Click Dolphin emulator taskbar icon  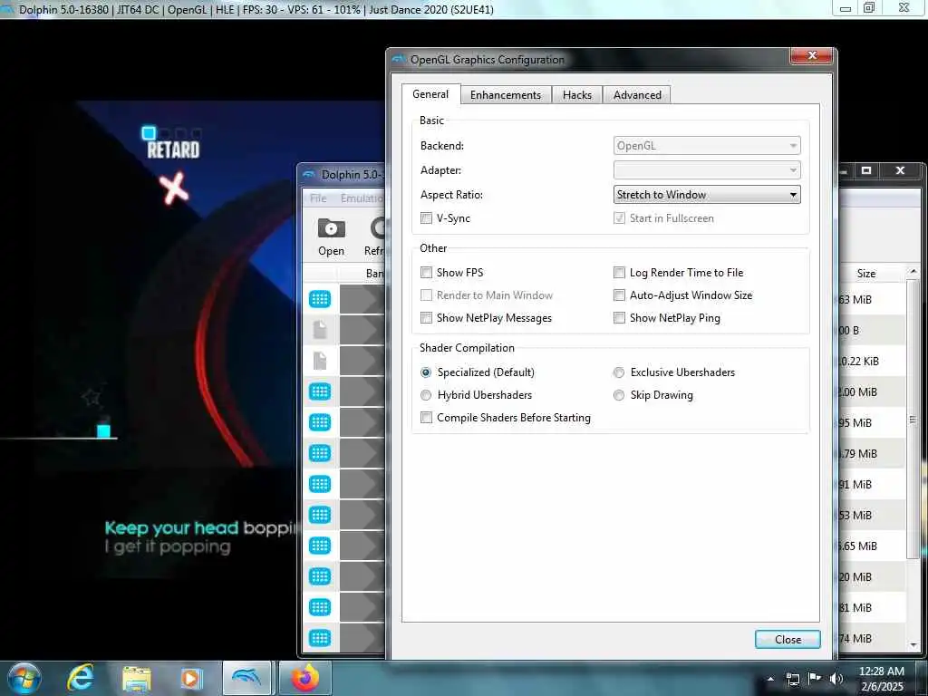click(246, 678)
